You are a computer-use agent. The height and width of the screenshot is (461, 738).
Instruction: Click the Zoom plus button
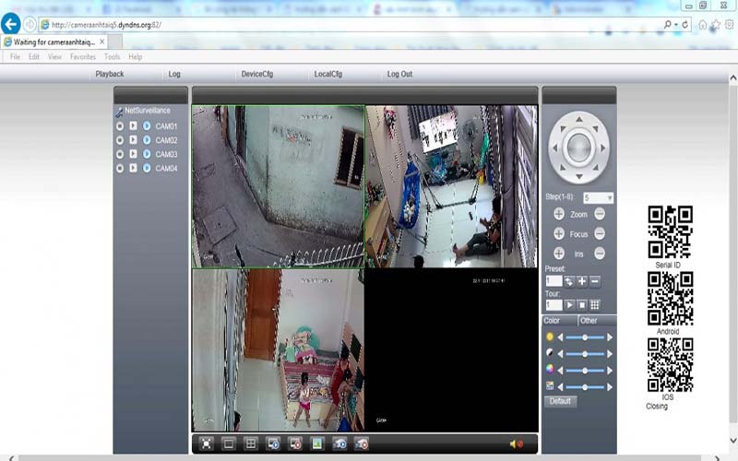coord(559,214)
